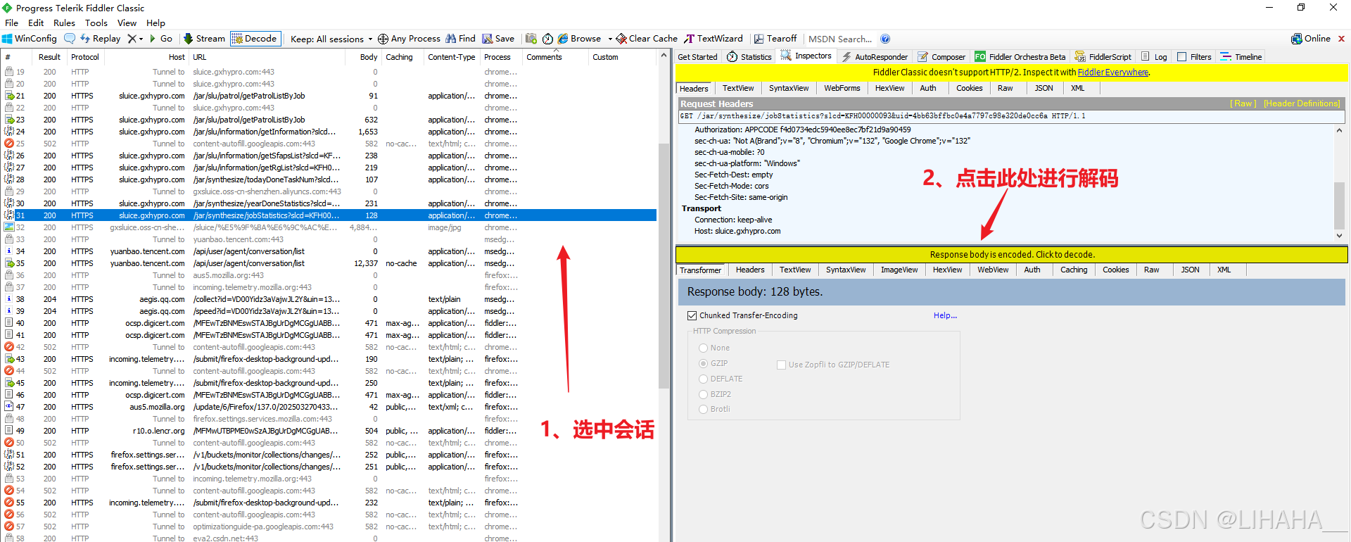Image resolution: width=1351 pixels, height=542 pixels.
Task: Click the yellow 'Click to decode' bar
Action: [1011, 254]
